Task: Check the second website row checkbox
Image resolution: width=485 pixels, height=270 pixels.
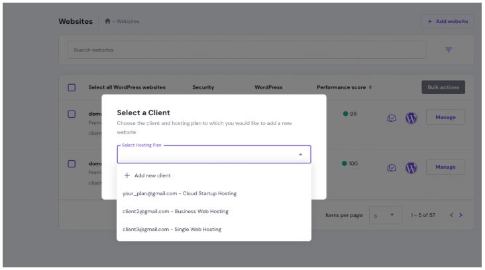Action: tap(72, 163)
